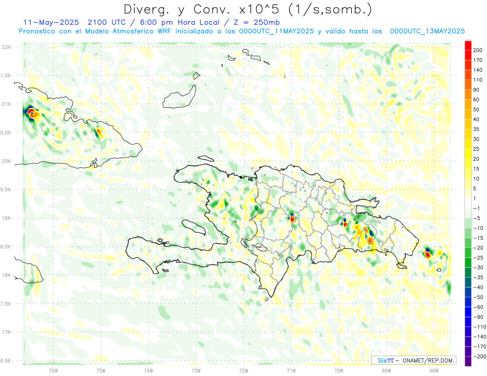Click the 18N latitude label
This screenshot has height=376, width=487.
(6, 275)
